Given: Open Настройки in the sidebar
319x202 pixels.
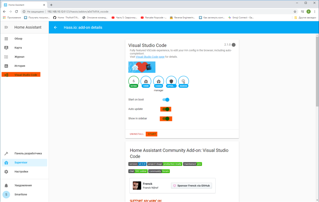Looking at the screenshot, I should click(24, 171).
